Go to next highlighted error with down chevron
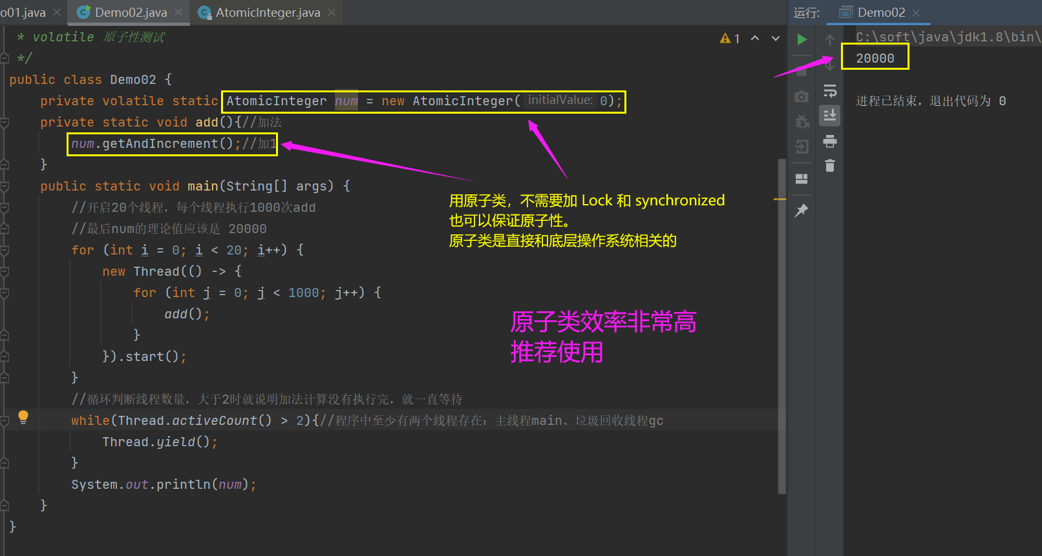This screenshot has width=1042, height=556. [x=776, y=38]
